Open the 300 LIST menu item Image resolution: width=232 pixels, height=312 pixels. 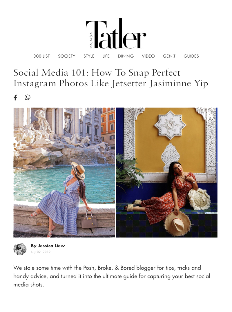(x=42, y=56)
